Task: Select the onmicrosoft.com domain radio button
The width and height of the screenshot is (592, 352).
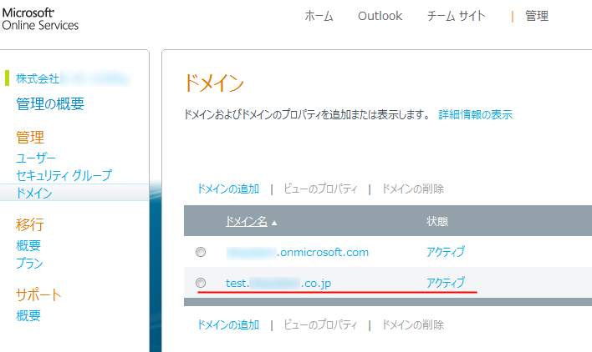Action: (201, 251)
